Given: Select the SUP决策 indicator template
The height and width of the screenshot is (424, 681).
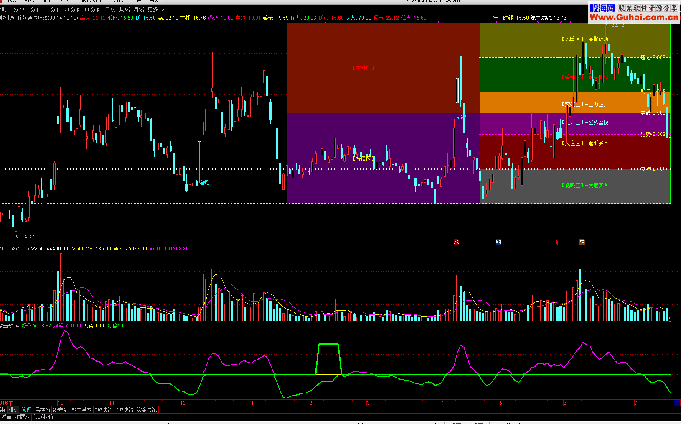Looking at the screenshot, I should coord(125,410).
